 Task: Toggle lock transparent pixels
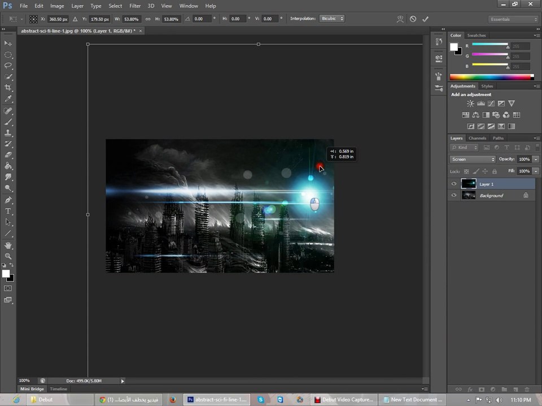point(466,171)
